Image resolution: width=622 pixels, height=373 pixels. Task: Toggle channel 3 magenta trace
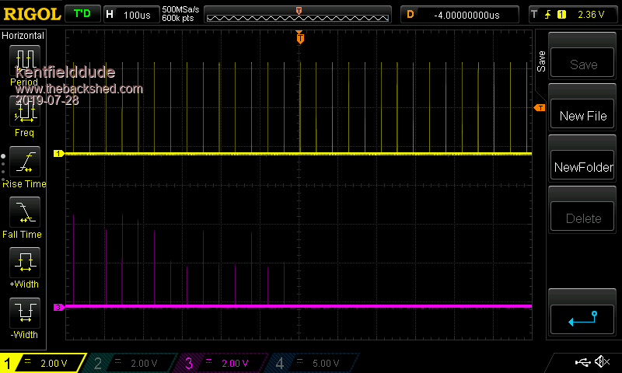222,363
